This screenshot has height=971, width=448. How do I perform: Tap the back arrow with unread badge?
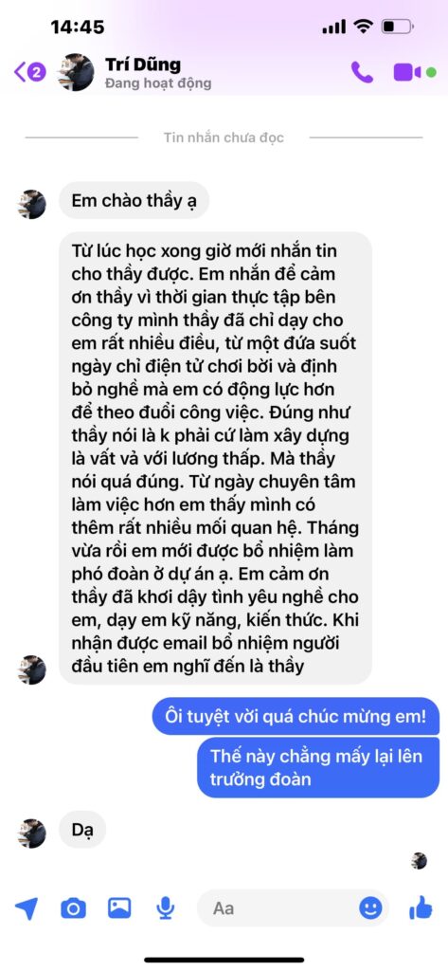(29, 72)
